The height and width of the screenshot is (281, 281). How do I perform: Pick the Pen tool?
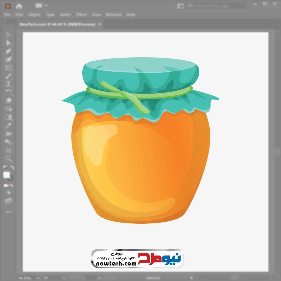[x=8, y=51]
